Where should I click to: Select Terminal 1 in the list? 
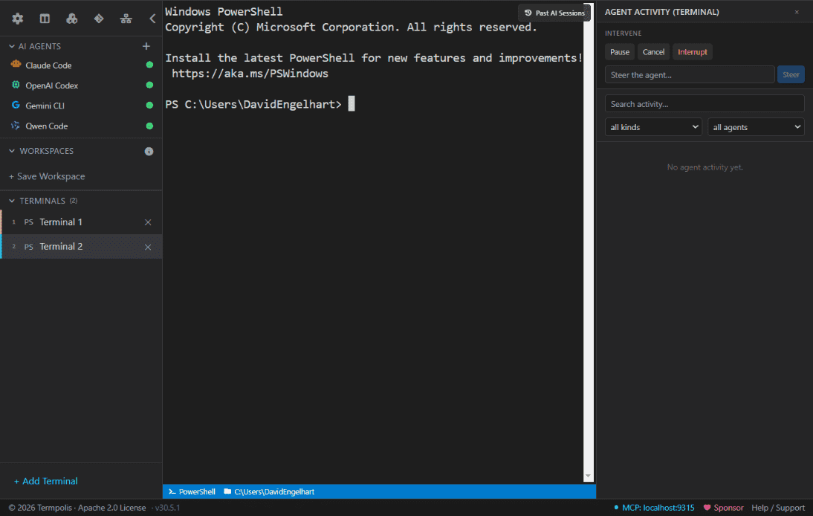coord(82,222)
